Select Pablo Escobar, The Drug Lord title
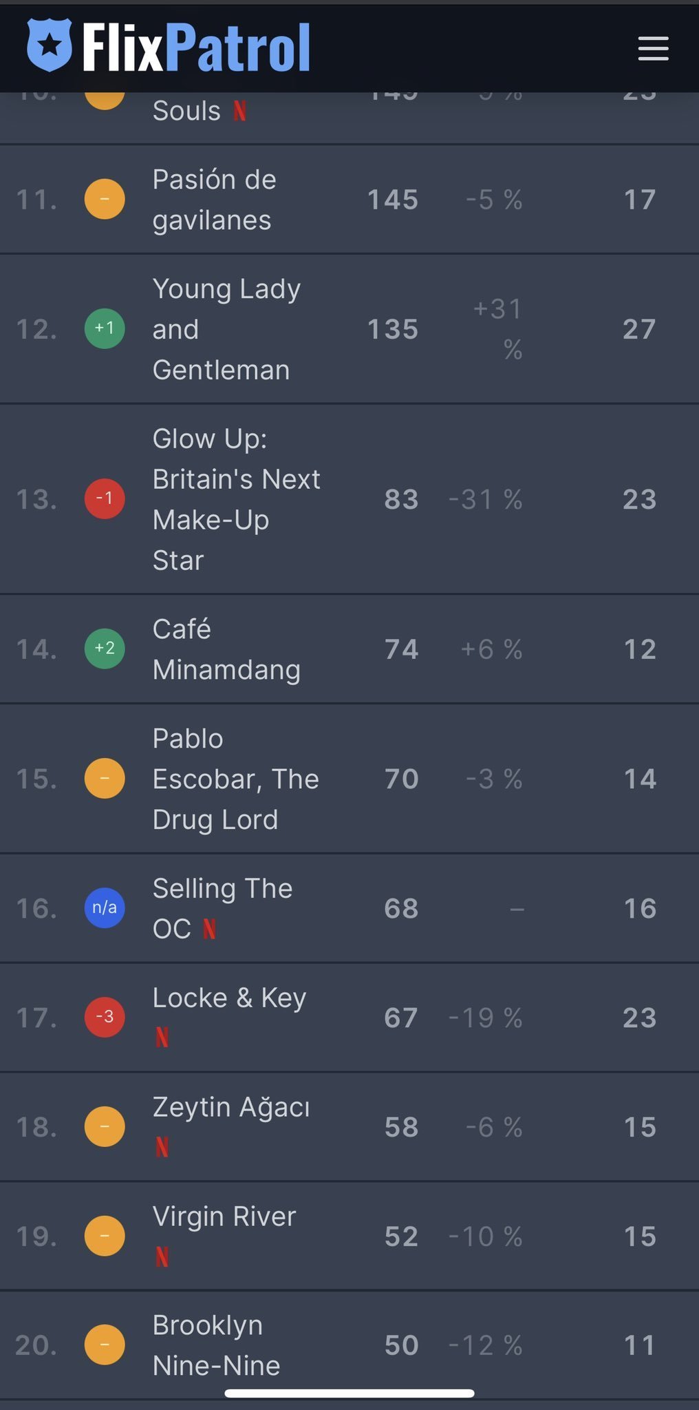 (x=235, y=779)
